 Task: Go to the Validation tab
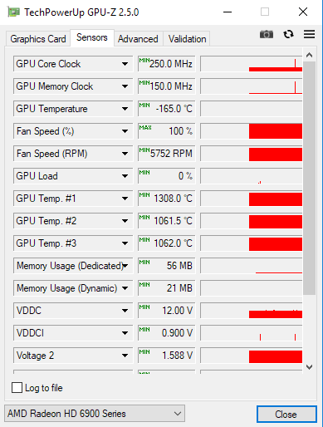(188, 39)
